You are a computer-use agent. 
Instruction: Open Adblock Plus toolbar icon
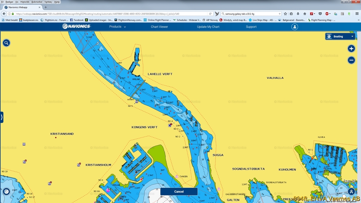[x=327, y=14]
